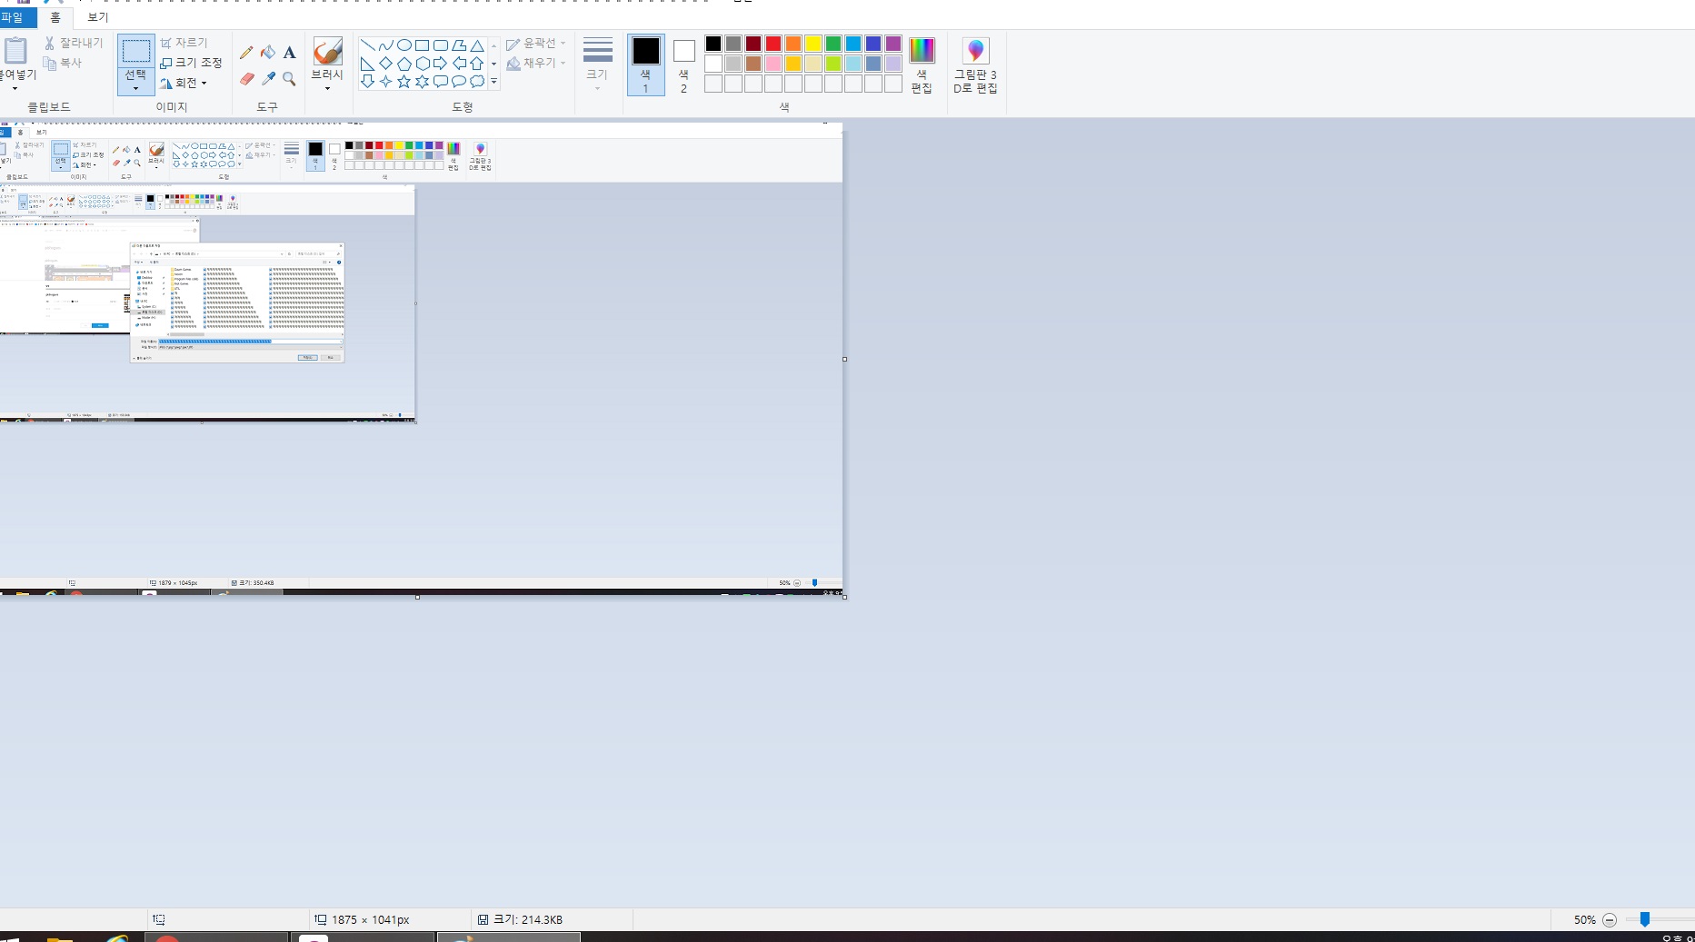Choose the Four-point star shape
The image size is (1695, 942).
pyautogui.click(x=385, y=81)
